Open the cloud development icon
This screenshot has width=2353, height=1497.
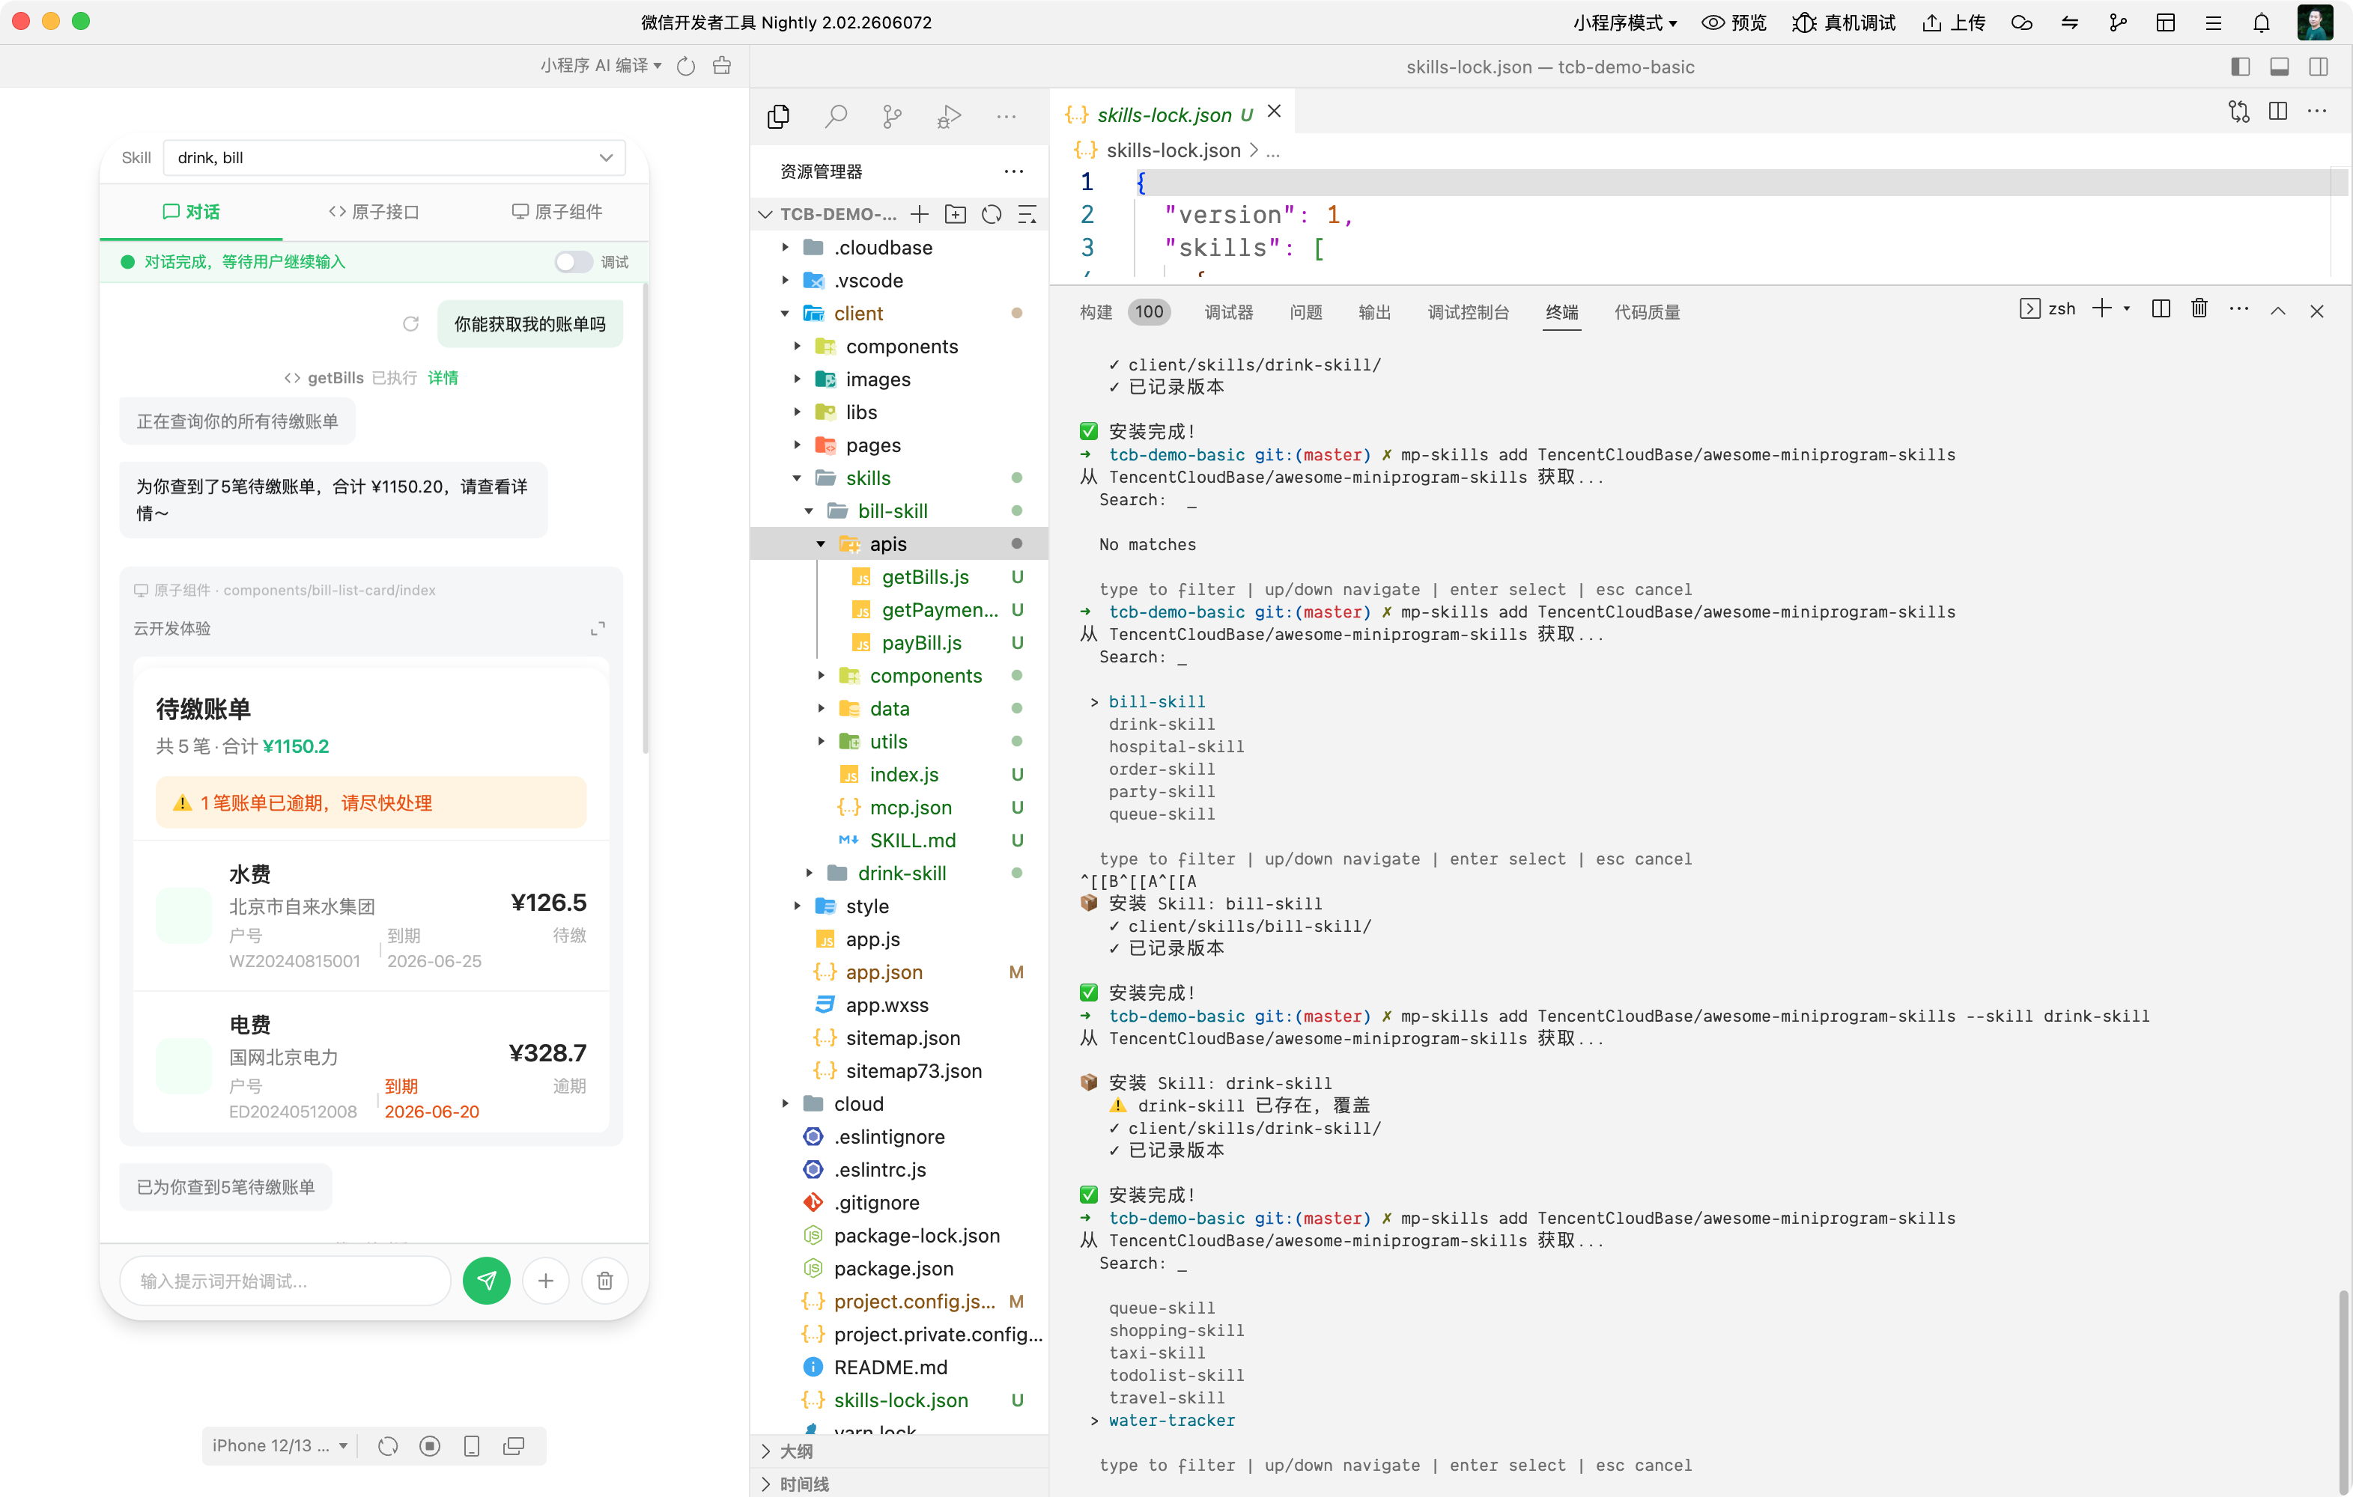click(2022, 22)
